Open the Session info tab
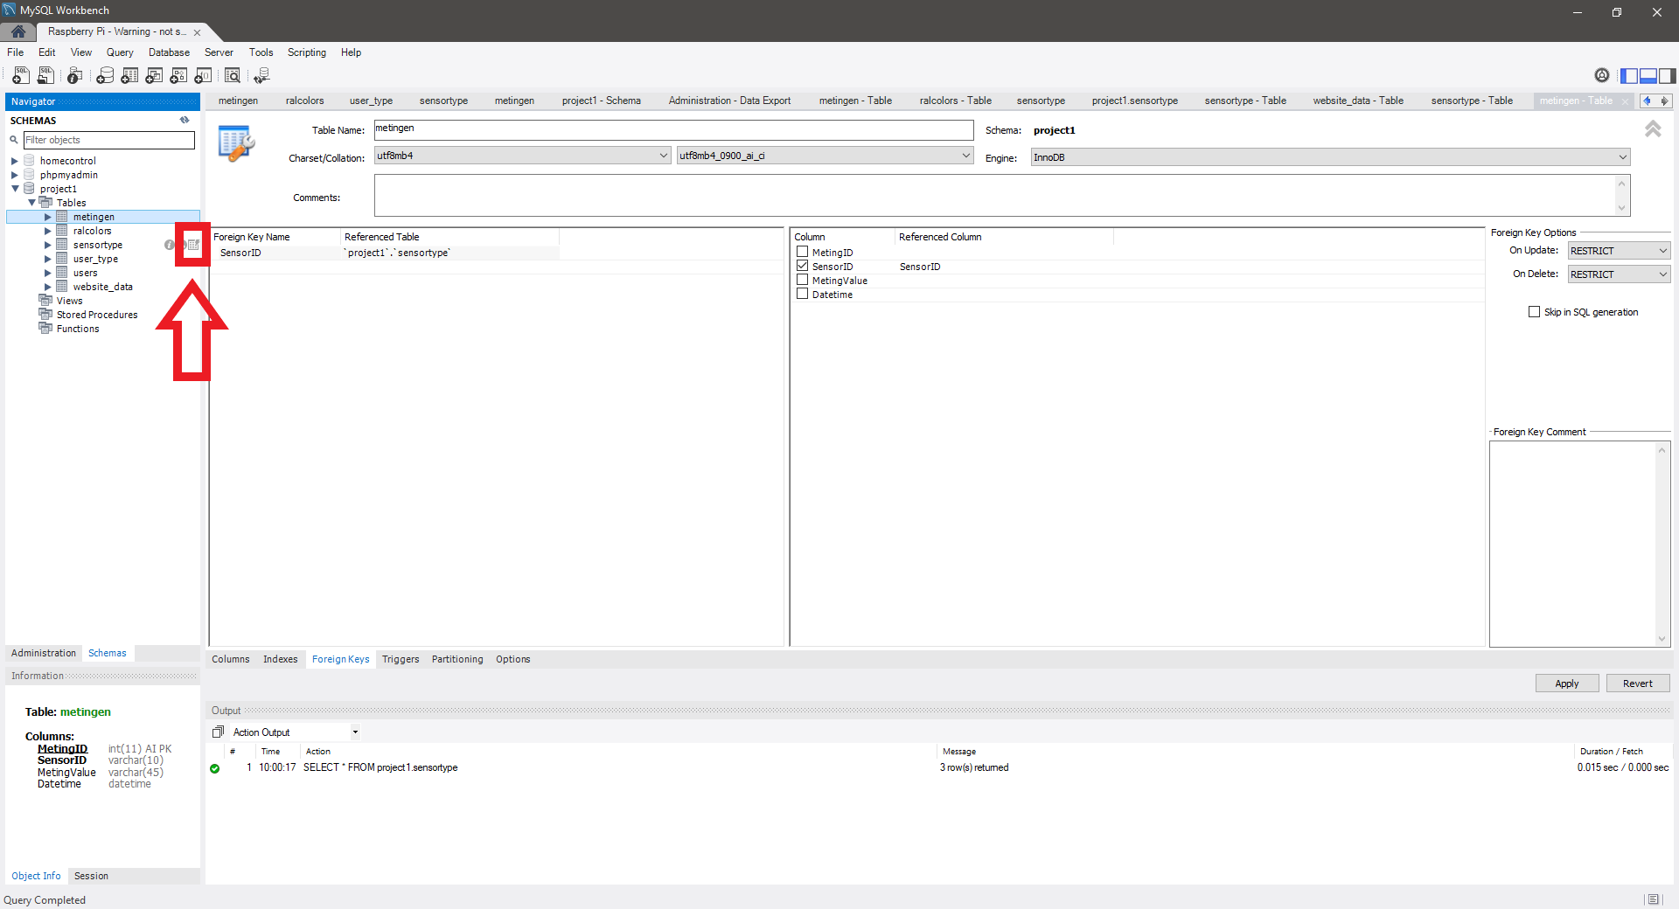1679x909 pixels. coord(91,876)
